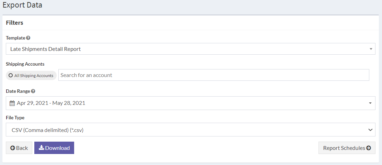Click the File Type label
This screenshot has width=382, height=165.
15,118
